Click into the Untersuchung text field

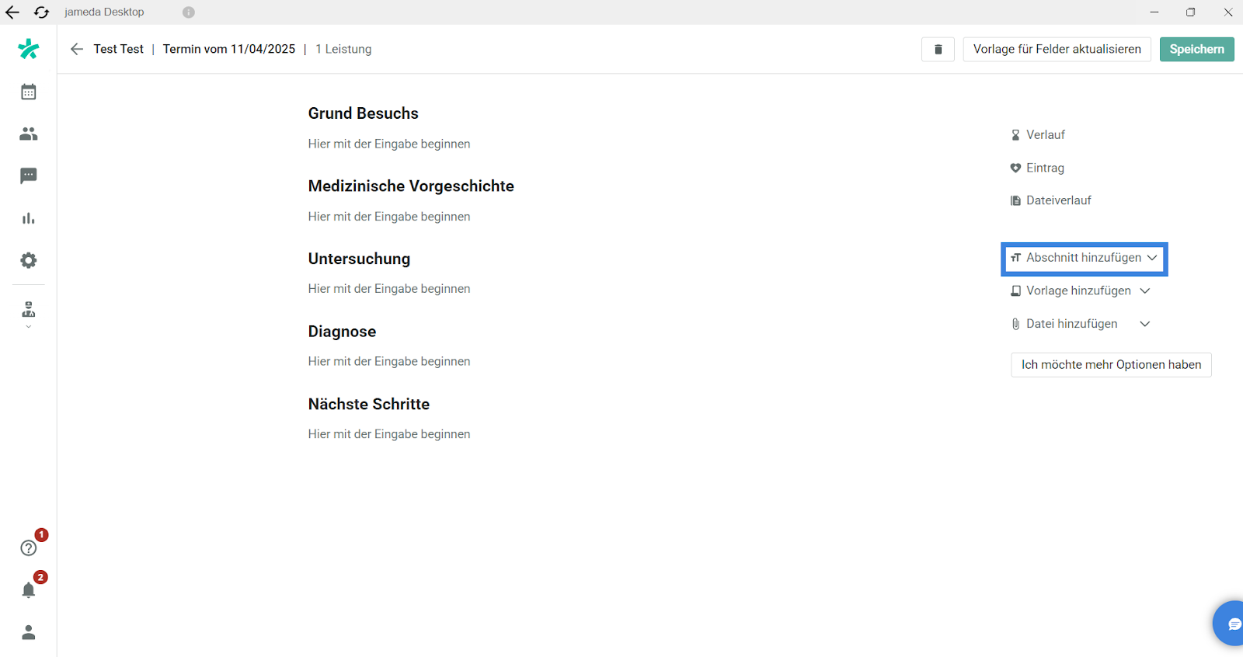pos(389,289)
